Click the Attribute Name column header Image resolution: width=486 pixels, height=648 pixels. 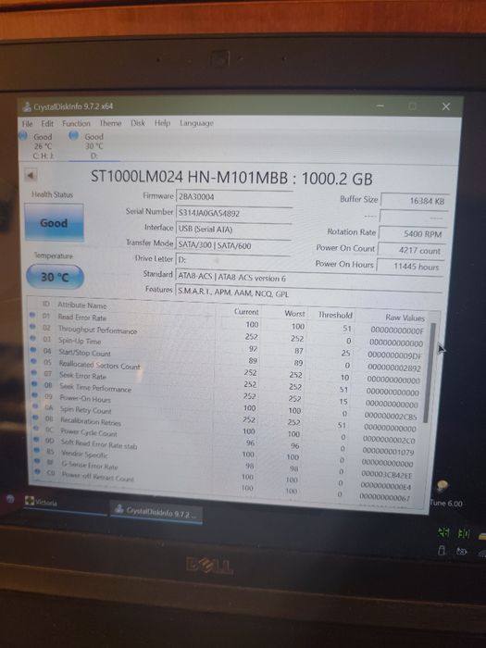pos(81,305)
